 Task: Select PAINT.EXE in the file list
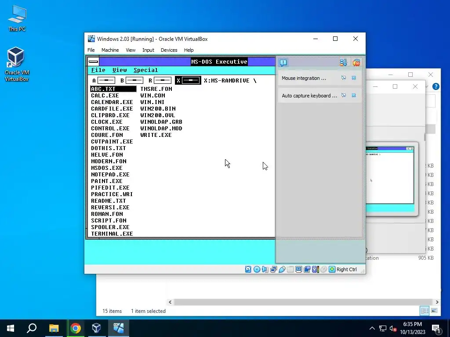point(106,181)
